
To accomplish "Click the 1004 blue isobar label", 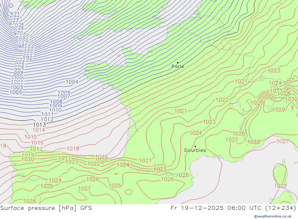I will (72, 82).
